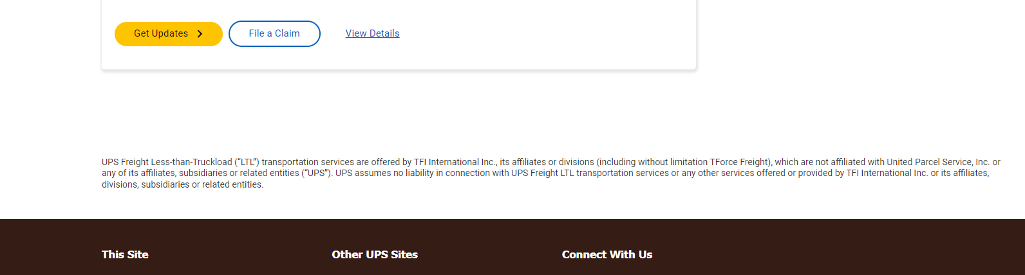Viewport: 1025px width, 275px height.
Task: Click the TForce Freight mention in disclaimer
Action: pyautogui.click(x=739, y=162)
